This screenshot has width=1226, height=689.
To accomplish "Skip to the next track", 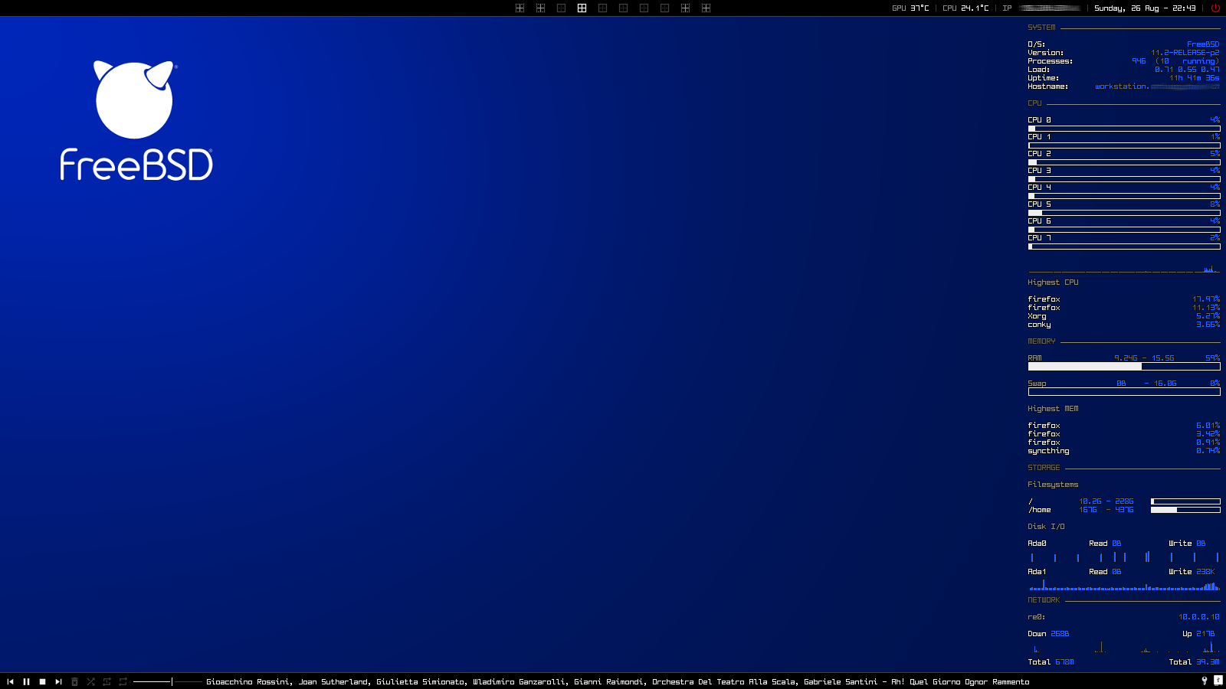I will point(58,681).
